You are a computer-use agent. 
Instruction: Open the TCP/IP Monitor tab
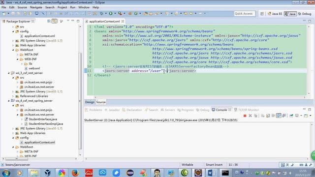247,110
